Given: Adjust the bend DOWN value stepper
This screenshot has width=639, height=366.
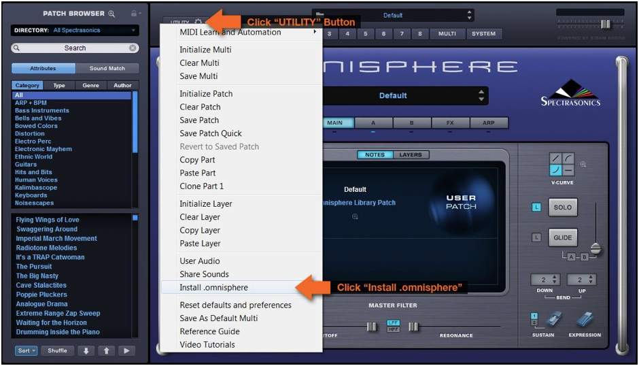Looking at the screenshot, I should click(x=545, y=280).
